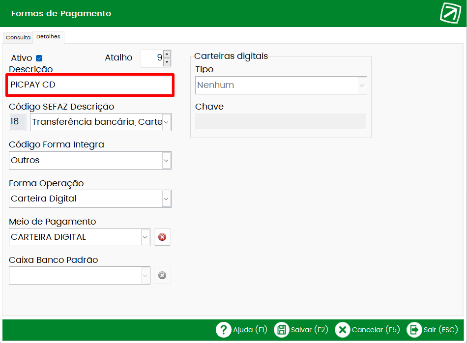Open Código Forma Integra dropdown
This screenshot has width=467, height=343.
click(x=166, y=161)
